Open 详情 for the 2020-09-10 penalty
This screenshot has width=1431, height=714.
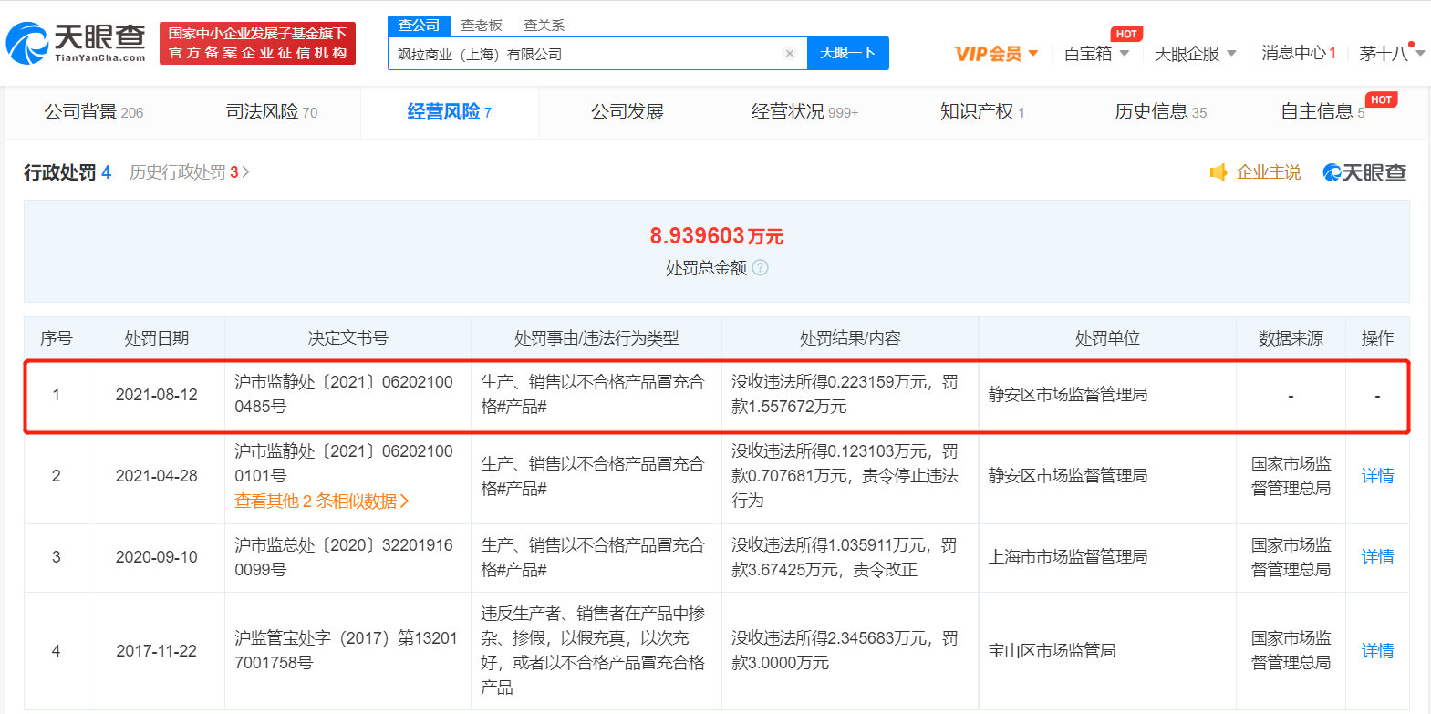1377,557
